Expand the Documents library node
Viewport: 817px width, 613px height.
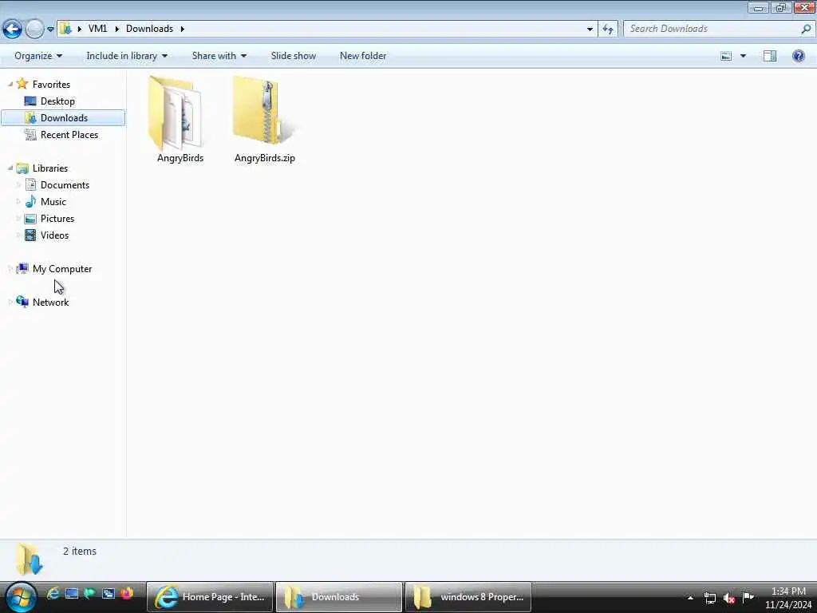[18, 185]
